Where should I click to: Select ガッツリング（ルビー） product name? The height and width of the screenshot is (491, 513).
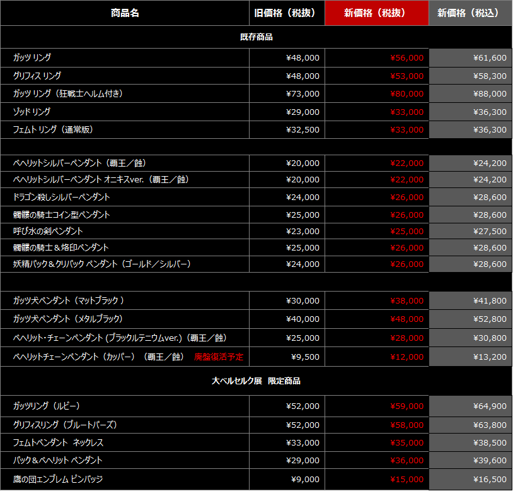point(47,406)
